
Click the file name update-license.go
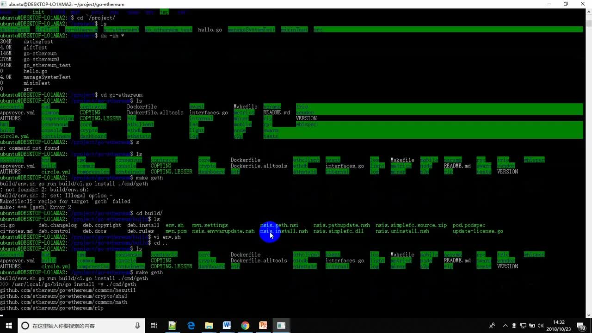[x=478, y=231]
